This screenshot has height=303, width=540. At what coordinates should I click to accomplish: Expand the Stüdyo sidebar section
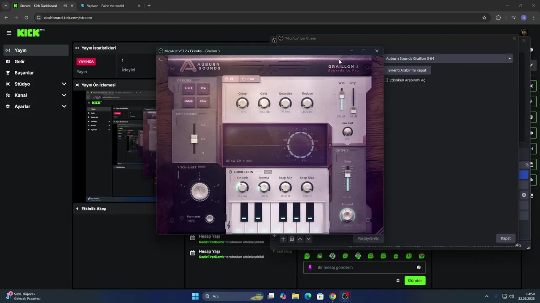click(x=36, y=84)
